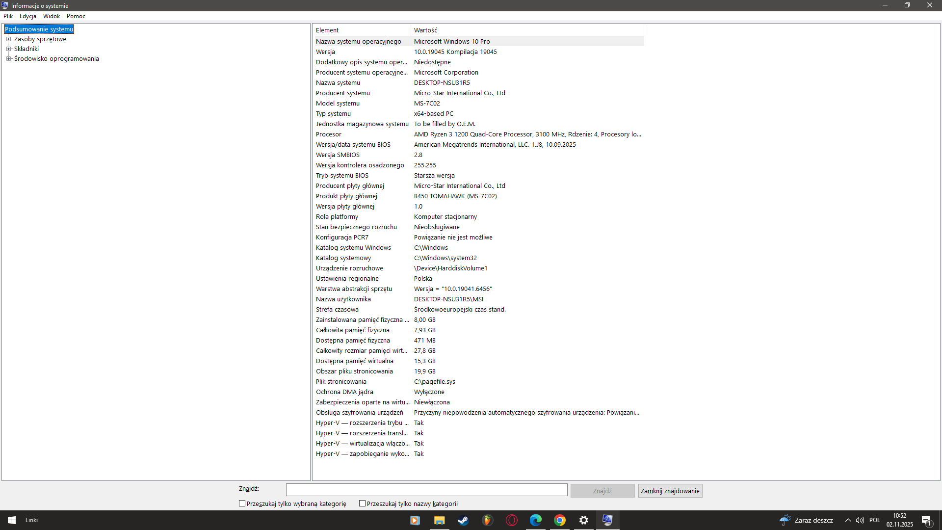Click the System Information taskbar icon
This screenshot has width=942, height=530.
tap(607, 520)
